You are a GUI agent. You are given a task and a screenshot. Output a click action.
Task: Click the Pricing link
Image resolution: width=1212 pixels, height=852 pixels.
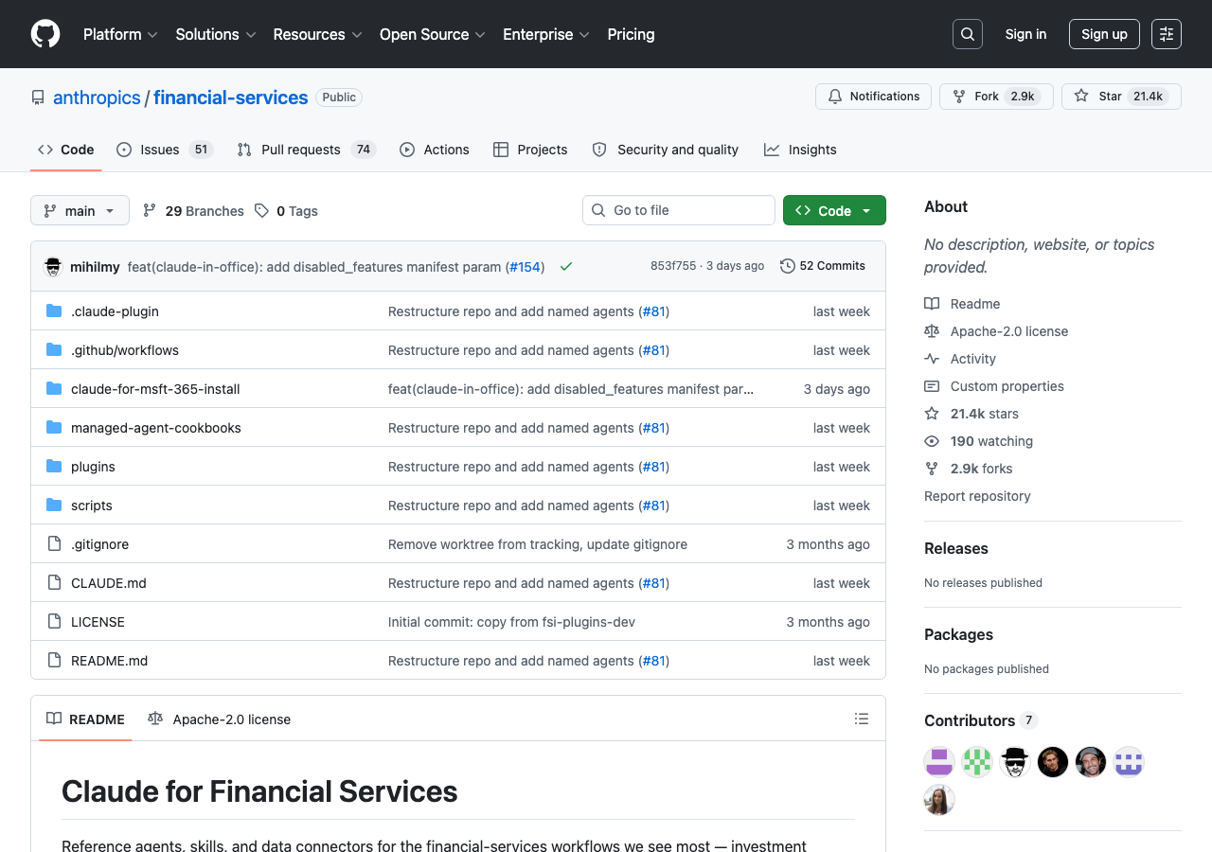(x=631, y=34)
